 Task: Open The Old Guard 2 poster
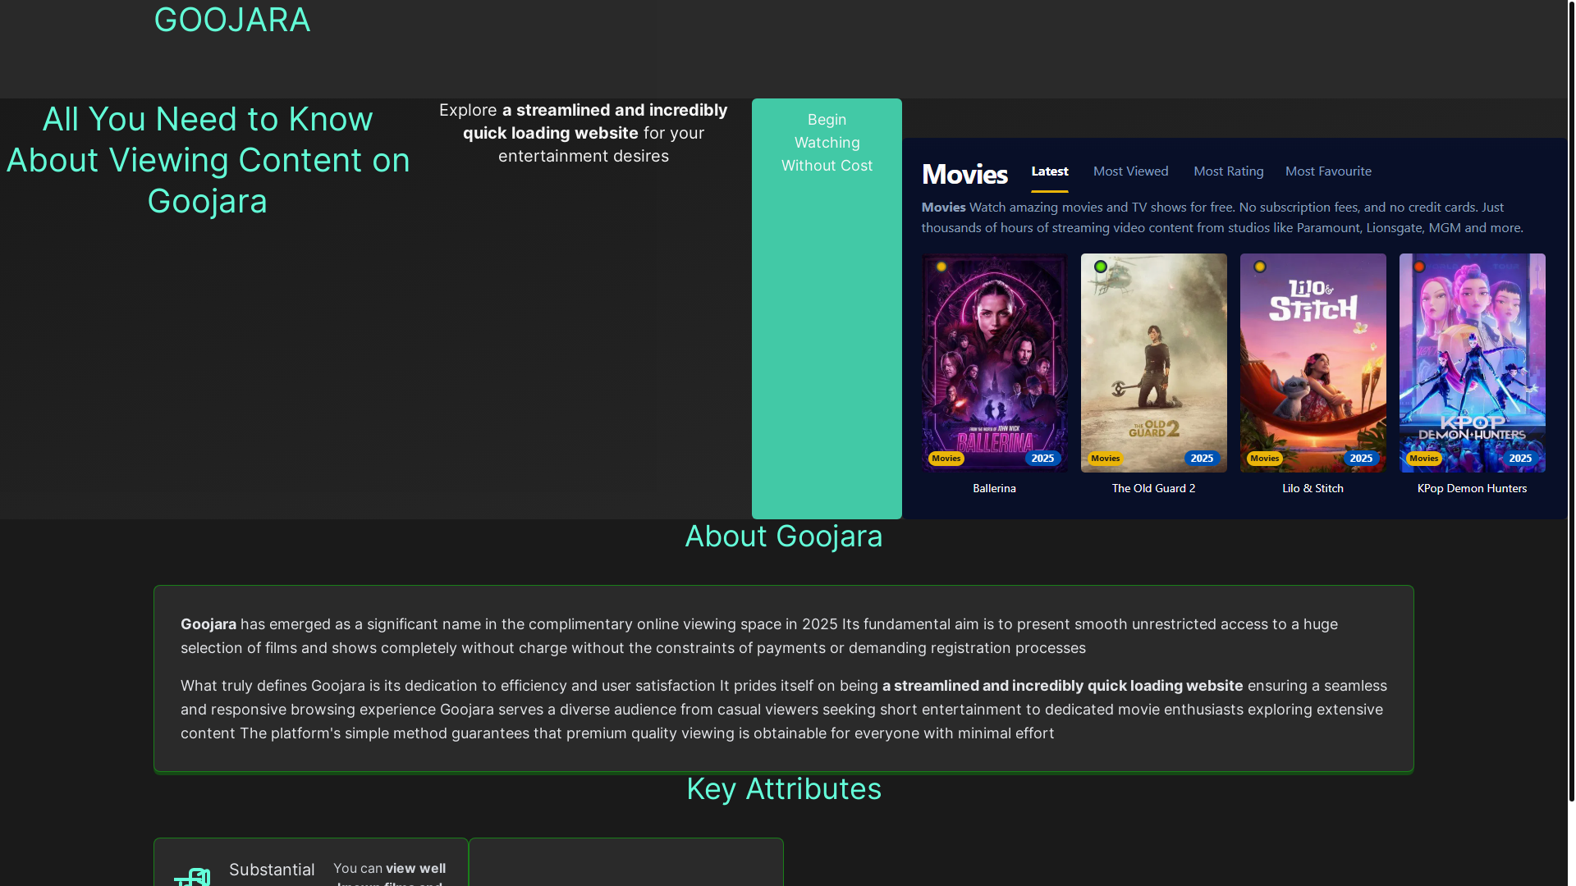[x=1153, y=363]
